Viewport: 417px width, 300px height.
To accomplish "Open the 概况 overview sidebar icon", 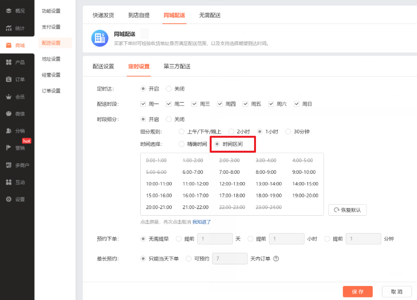I will tap(9, 11).
